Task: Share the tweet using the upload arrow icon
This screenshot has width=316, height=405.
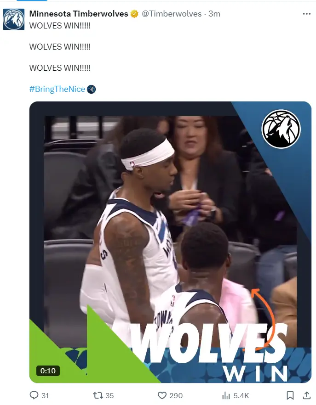Action: pos(307,395)
